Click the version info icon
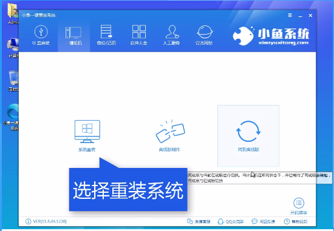This screenshot has height=231, width=334. point(28,221)
